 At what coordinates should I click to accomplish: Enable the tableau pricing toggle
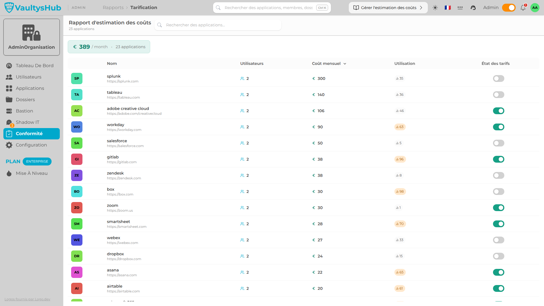(498, 95)
